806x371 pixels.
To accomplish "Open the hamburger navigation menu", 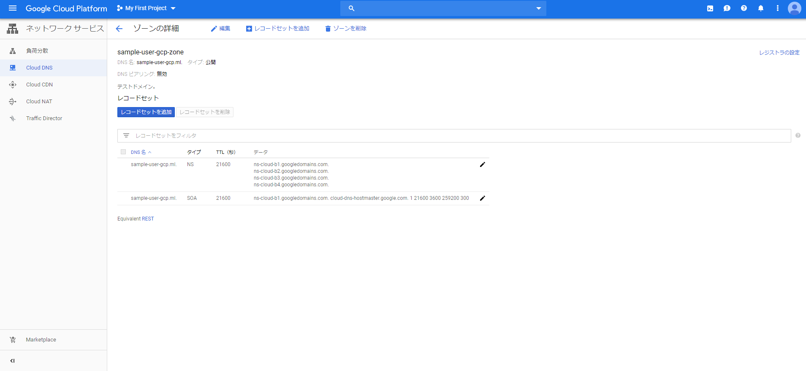I will click(13, 8).
